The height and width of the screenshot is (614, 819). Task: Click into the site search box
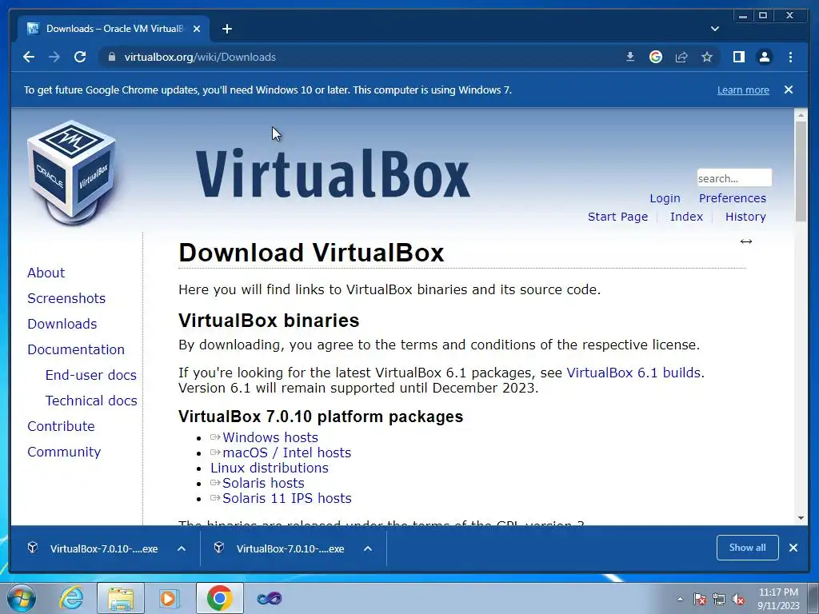coord(734,178)
